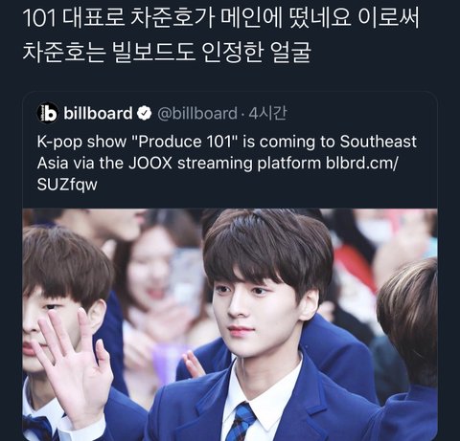Click the line "차준호는 빌보드도 인정한 얼굴"
The image size is (460, 441).
[167, 52]
